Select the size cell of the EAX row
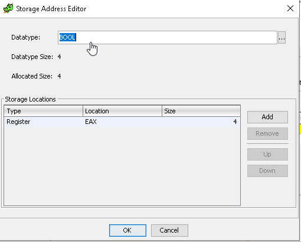The height and width of the screenshot is (242, 301). 201,122
